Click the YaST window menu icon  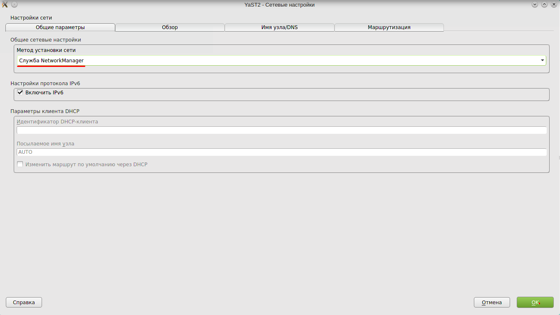5,5
